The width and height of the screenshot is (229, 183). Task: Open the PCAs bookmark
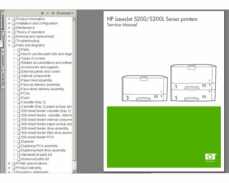pos(26,93)
